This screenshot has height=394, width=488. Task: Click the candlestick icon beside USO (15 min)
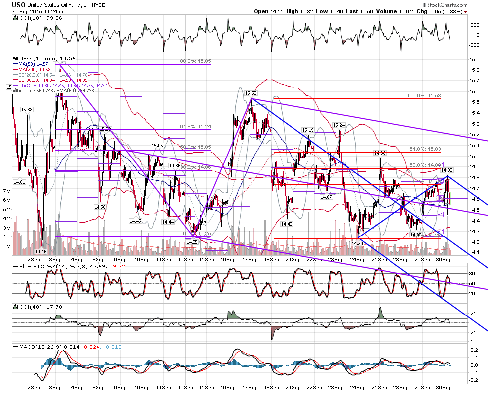(15, 59)
